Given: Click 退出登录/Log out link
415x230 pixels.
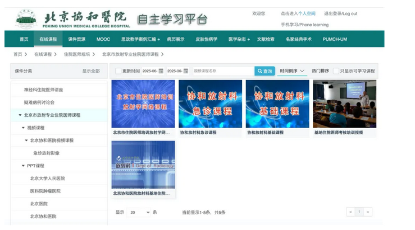Looking at the screenshot, I should tap(341, 13).
